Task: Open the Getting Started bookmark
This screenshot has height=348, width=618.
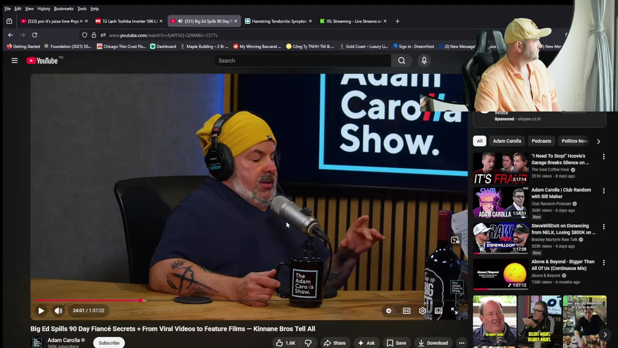Action: [x=23, y=46]
